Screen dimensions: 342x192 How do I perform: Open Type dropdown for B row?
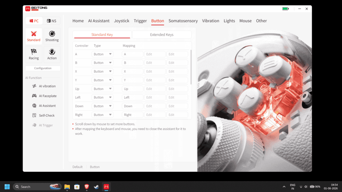(102, 63)
